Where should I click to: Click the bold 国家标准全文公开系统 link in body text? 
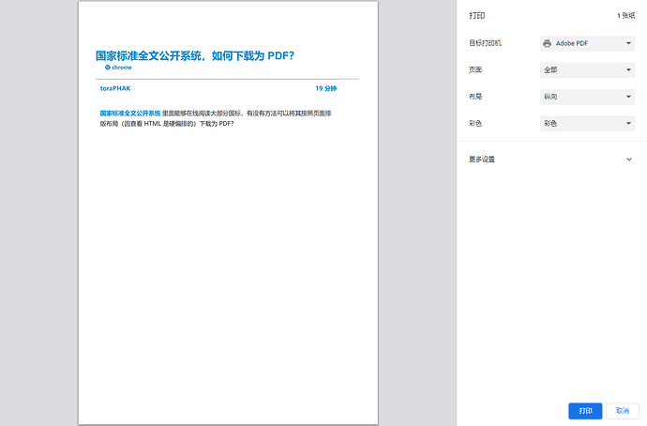(x=130, y=113)
